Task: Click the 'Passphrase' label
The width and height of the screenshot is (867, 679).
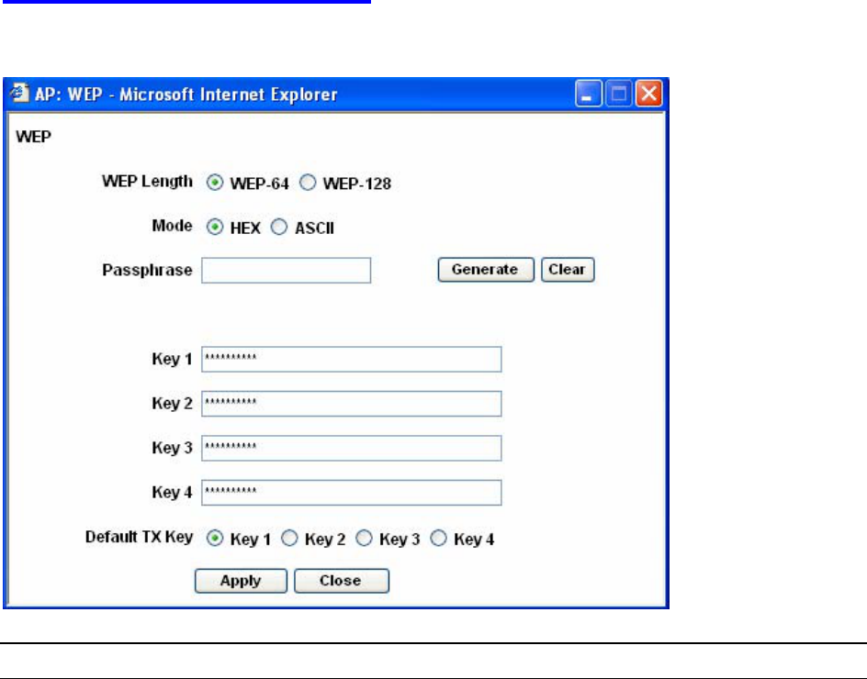Action: [x=147, y=270]
